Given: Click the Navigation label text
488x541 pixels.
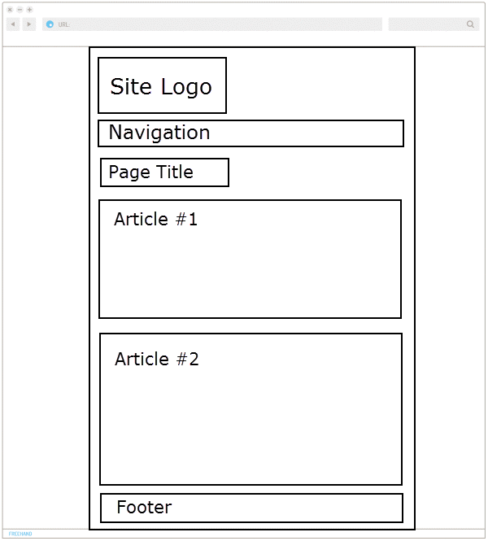Looking at the screenshot, I should [159, 133].
